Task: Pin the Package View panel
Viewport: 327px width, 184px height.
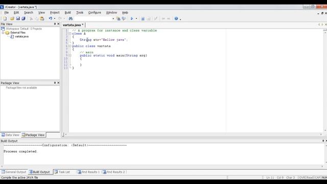Action: [x=55, y=83]
